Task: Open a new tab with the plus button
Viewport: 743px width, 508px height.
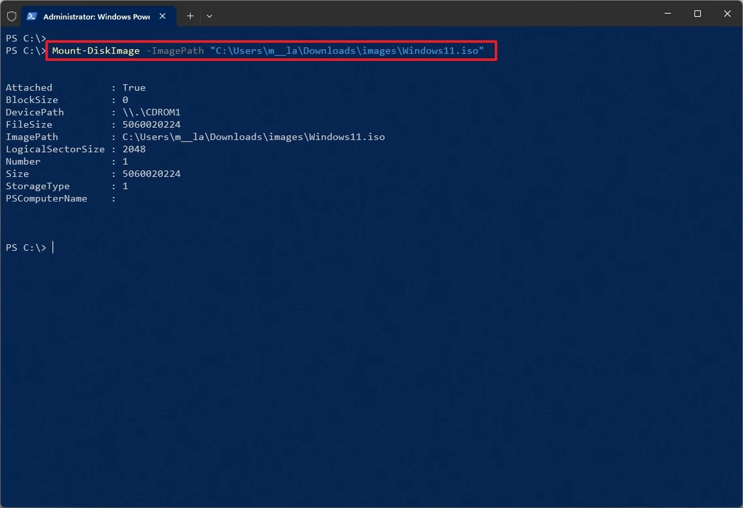Action: [190, 16]
